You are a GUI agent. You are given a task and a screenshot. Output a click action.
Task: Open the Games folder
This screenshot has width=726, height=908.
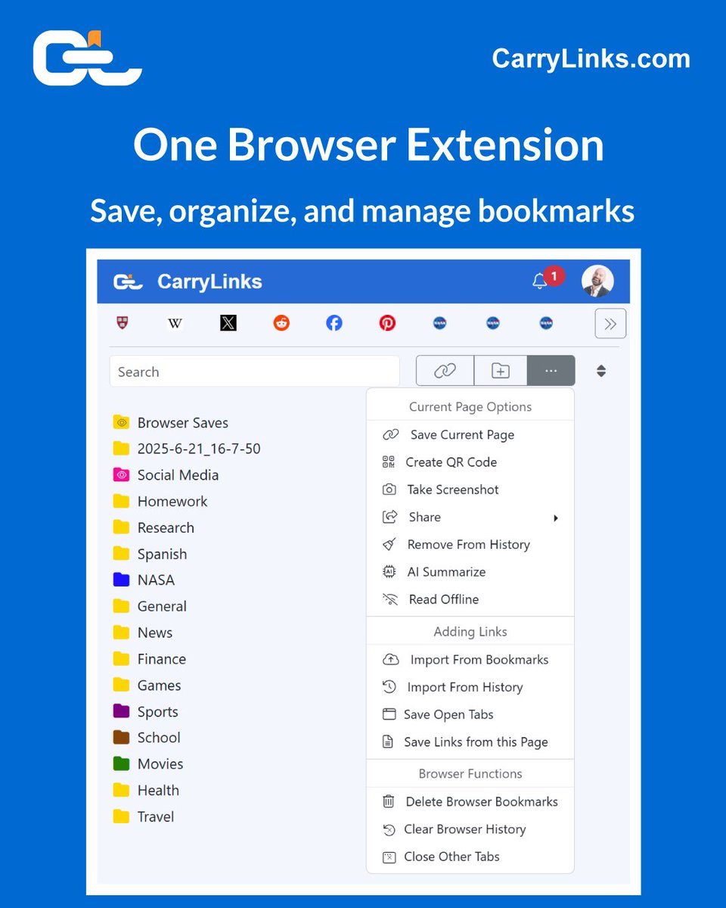coord(147,685)
